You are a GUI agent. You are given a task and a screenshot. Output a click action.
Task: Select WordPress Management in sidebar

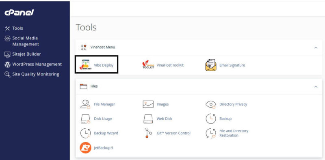point(37,65)
